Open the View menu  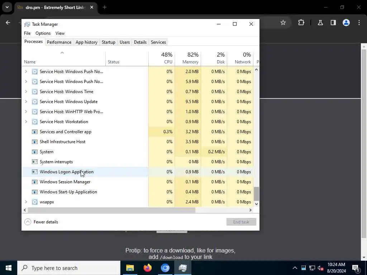click(60, 33)
